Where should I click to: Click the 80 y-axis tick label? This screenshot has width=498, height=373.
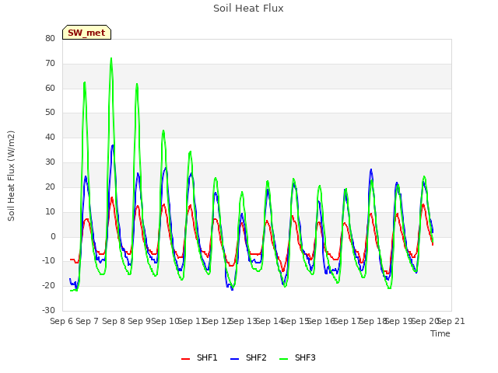point(50,38)
